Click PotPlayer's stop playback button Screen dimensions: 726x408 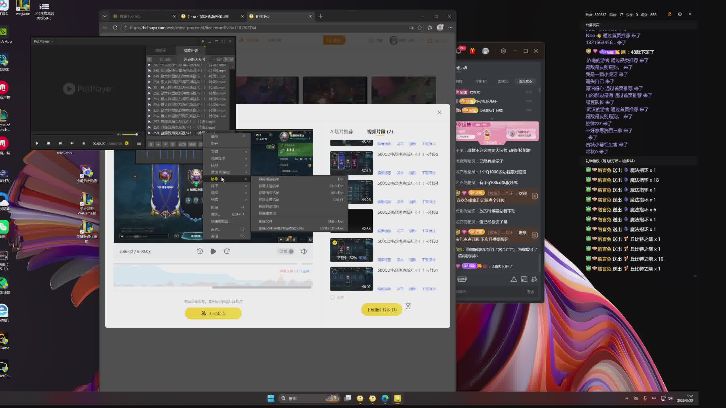click(48, 143)
